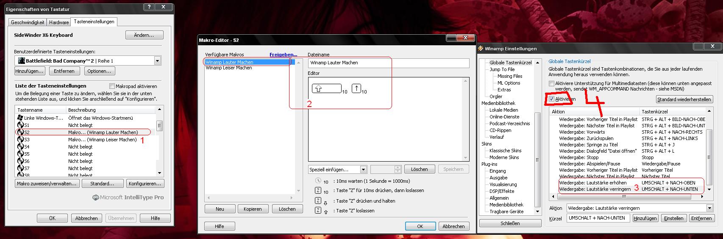The image size is (723, 239).
Task: Click the wait-time spinner in the Makro-Editor
Action: click(x=398, y=169)
